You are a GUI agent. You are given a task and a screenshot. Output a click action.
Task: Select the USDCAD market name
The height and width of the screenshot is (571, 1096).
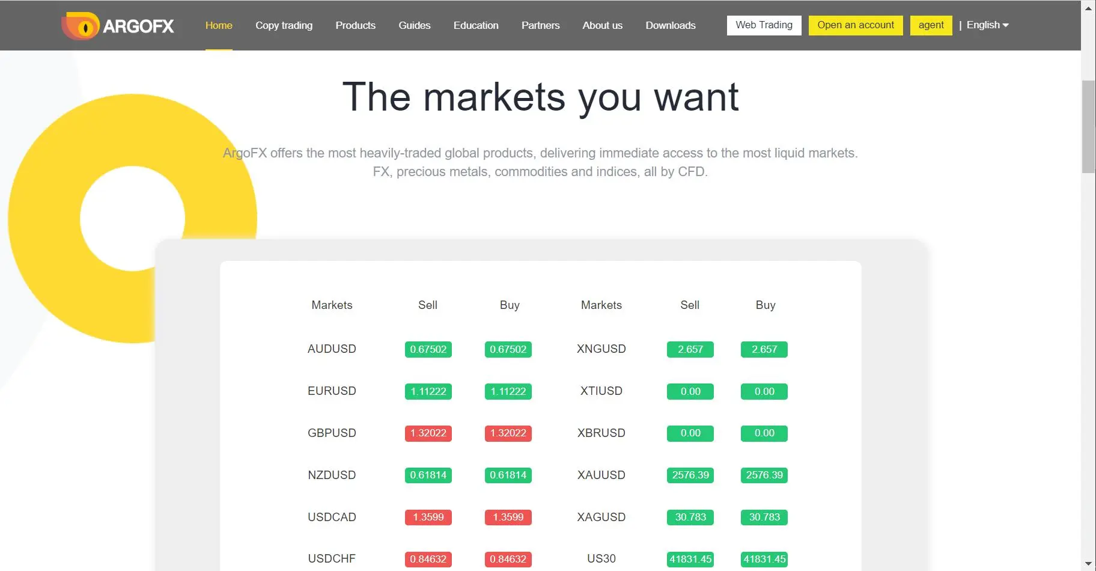[332, 518]
